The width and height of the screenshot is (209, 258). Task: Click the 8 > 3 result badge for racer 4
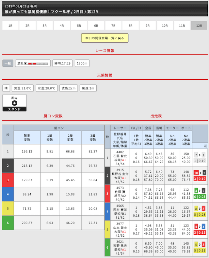point(200,209)
